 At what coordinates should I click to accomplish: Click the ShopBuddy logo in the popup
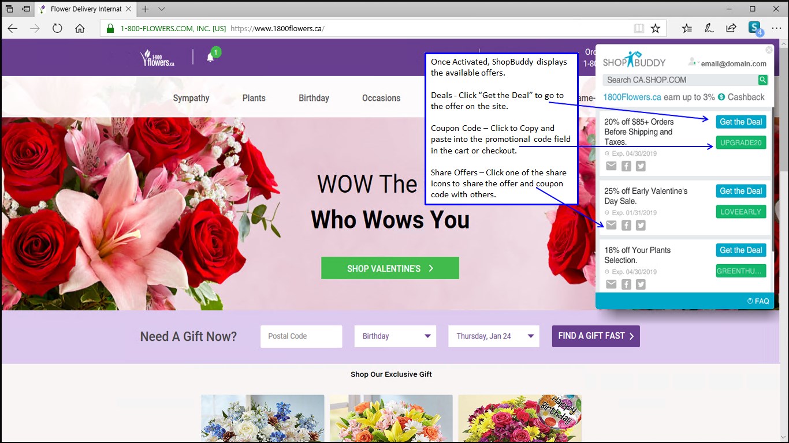(x=634, y=60)
